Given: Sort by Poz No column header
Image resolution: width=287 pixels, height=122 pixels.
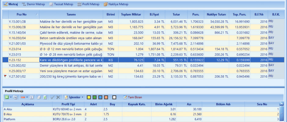Looking at the screenshot, I should (x=21, y=14).
